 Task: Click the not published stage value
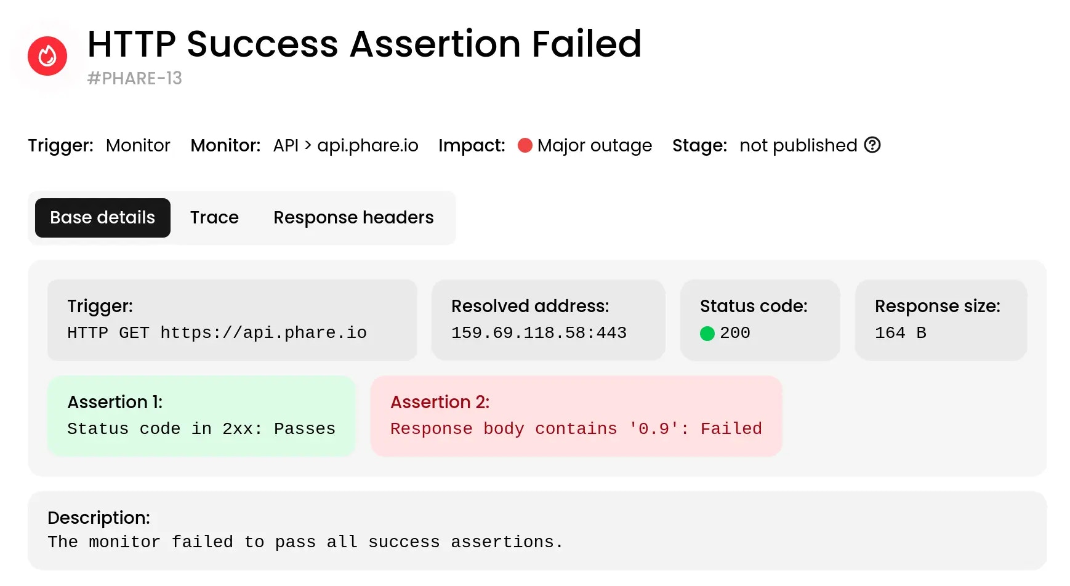tap(798, 145)
